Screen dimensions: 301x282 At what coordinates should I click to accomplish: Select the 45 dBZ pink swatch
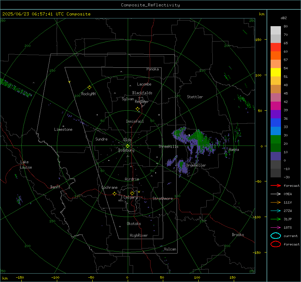pyautogui.click(x=276, y=97)
